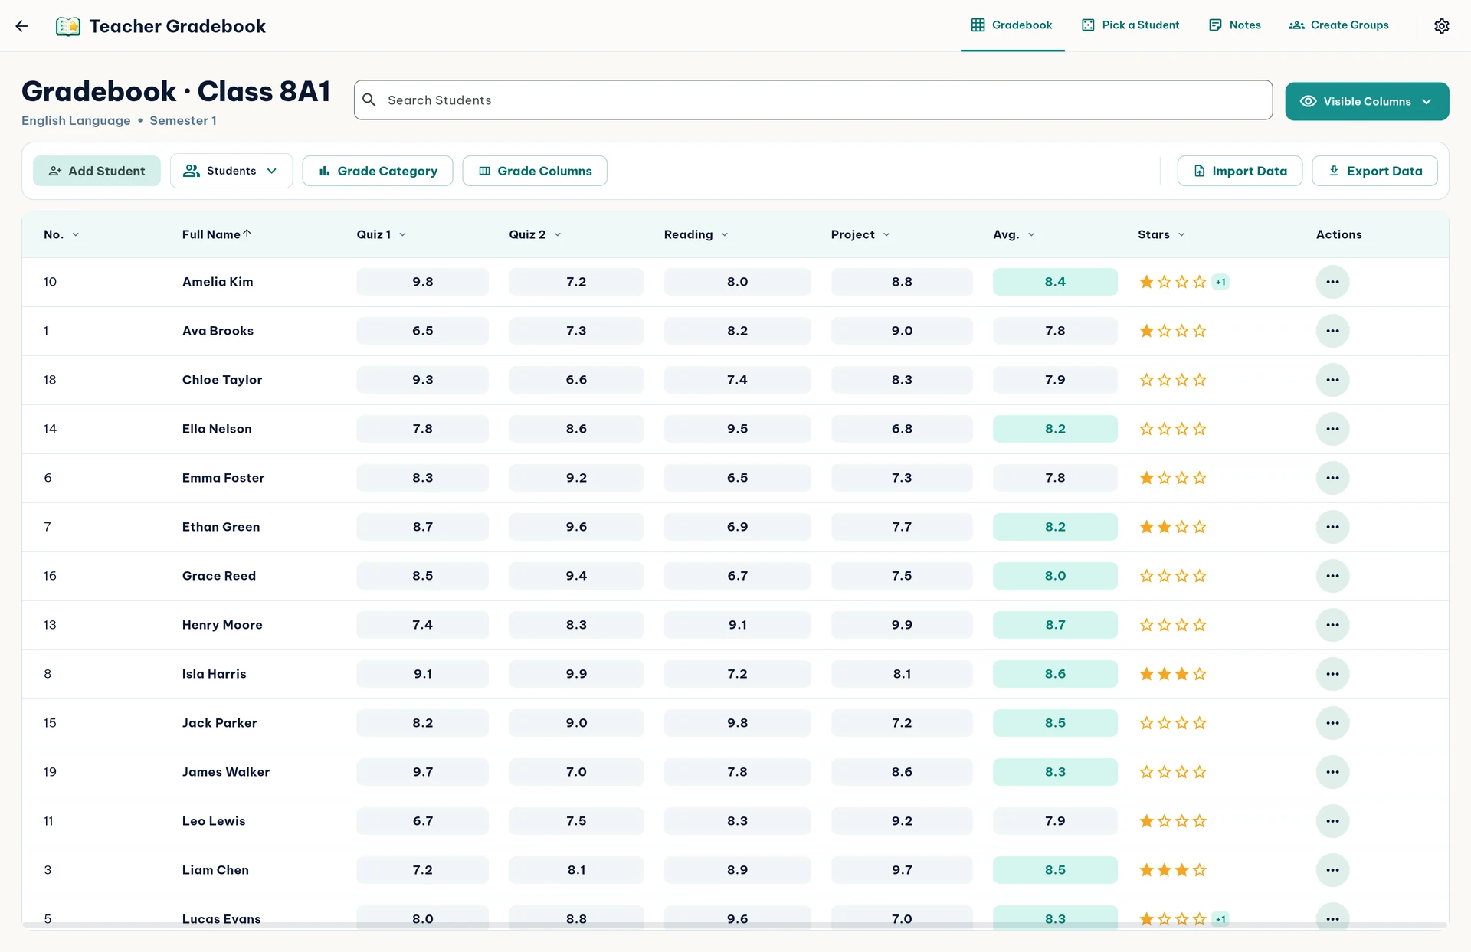The width and height of the screenshot is (1471, 952).
Task: Sort by Full Name column header
Action: 216,234
